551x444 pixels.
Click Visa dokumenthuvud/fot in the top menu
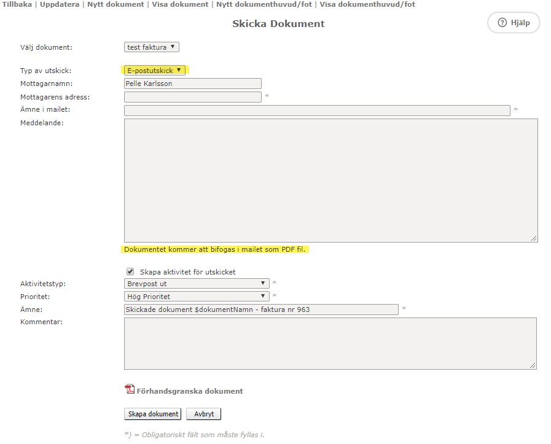click(367, 4)
